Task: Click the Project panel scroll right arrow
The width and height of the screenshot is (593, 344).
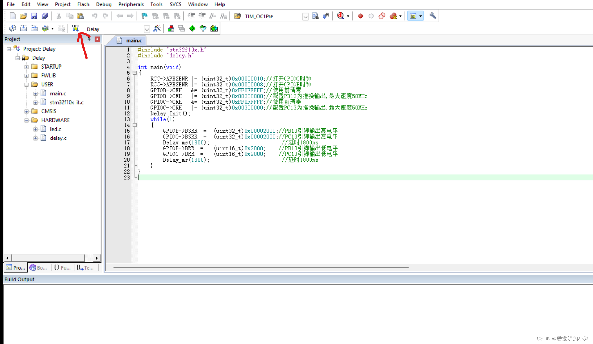Action: point(97,258)
